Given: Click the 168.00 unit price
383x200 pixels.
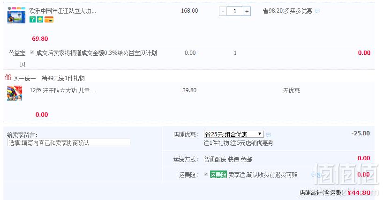Looking at the screenshot, I should tap(189, 11).
